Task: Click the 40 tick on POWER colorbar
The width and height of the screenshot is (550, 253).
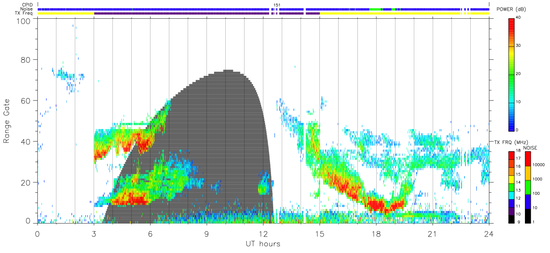Action: (x=519, y=17)
